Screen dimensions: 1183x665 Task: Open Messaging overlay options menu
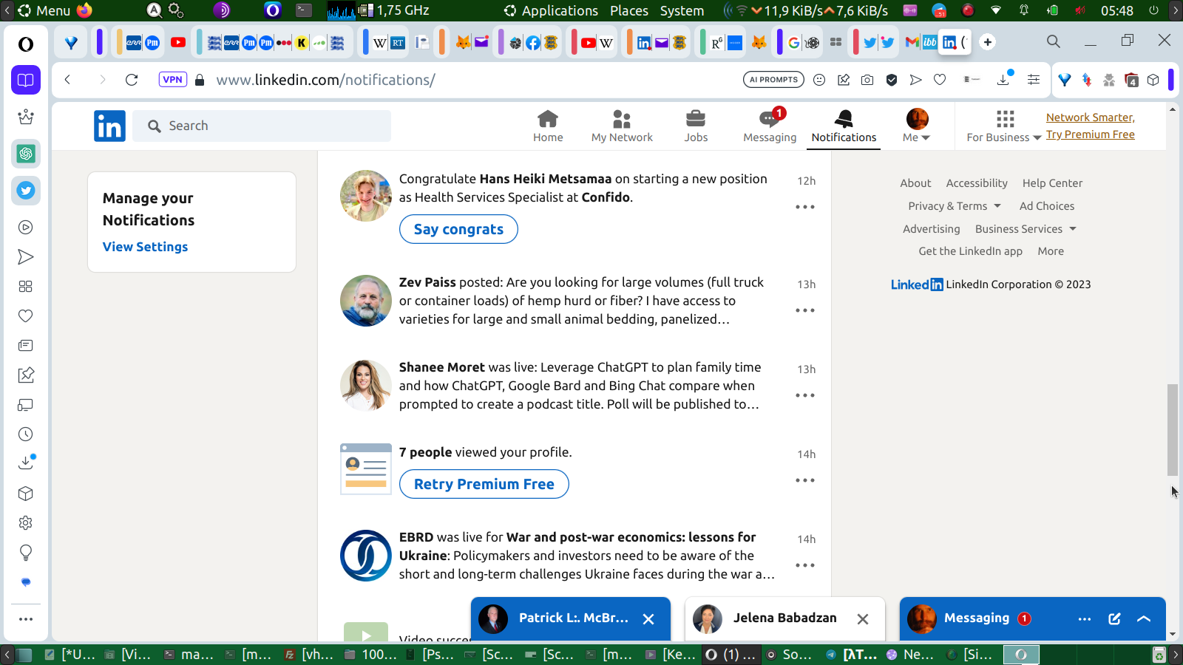tap(1085, 619)
